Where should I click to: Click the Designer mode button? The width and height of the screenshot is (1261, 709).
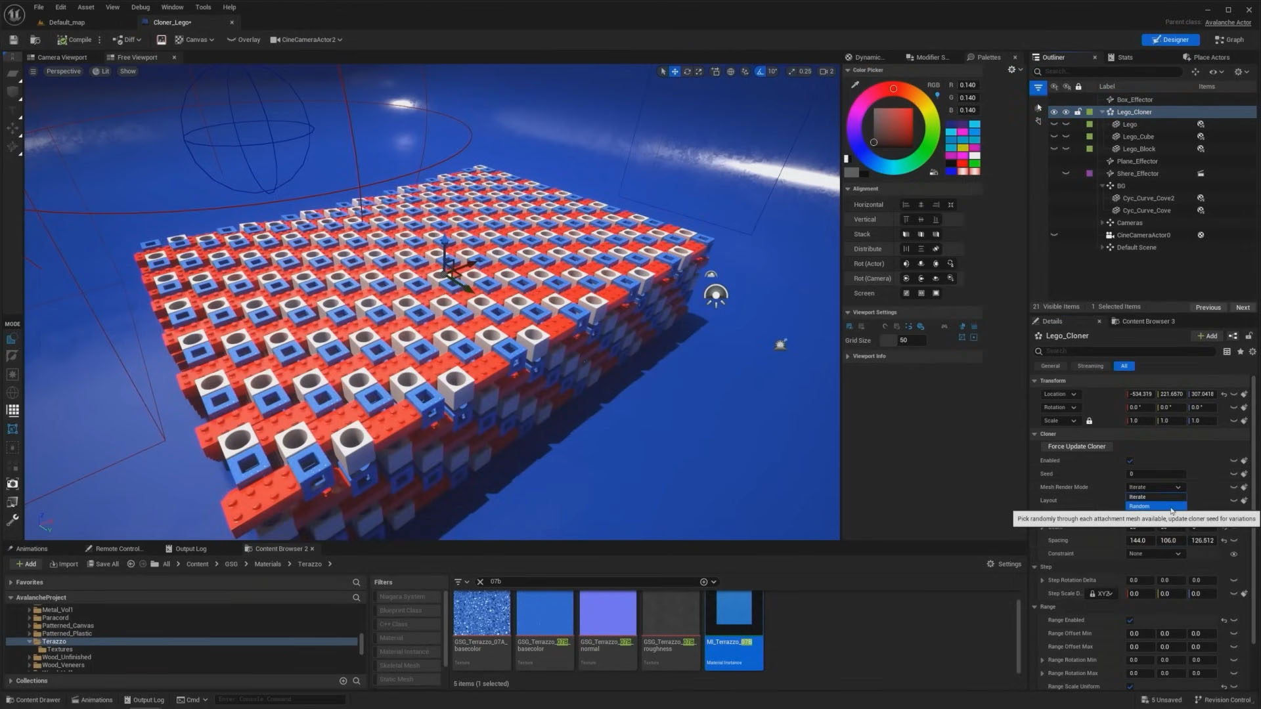click(x=1170, y=40)
